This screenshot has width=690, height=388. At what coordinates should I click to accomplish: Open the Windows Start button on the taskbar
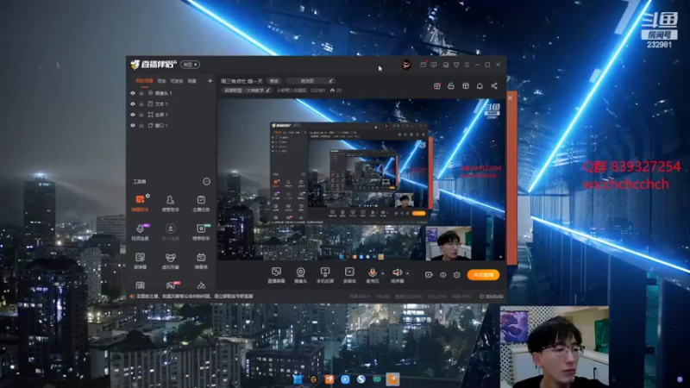tap(298, 379)
